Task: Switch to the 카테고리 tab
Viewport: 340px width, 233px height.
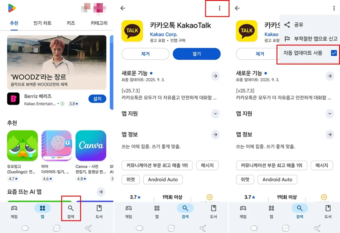Action: (x=99, y=23)
